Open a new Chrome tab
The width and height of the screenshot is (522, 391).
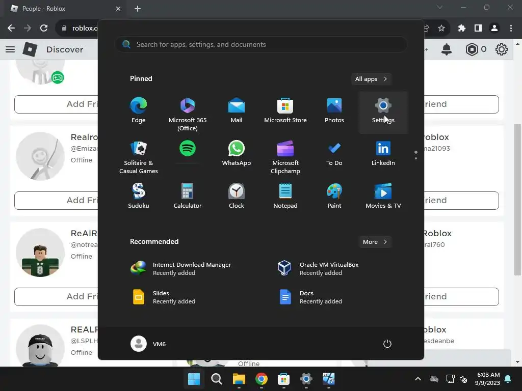coord(138,9)
